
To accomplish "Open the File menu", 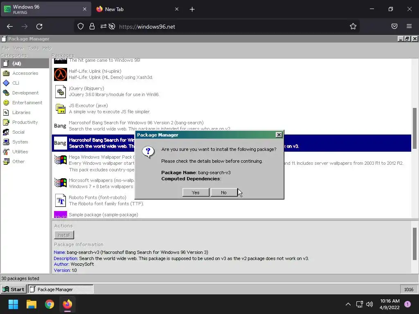I will coord(5,48).
